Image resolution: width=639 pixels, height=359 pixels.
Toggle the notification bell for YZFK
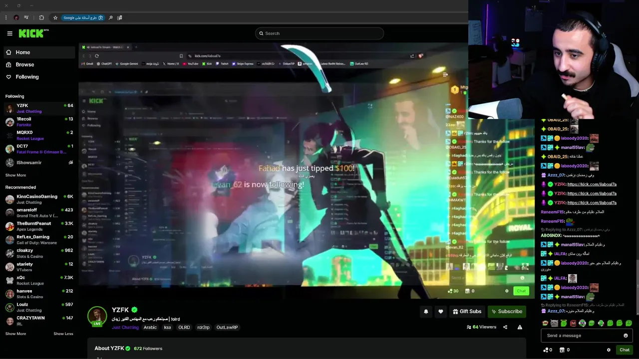point(426,312)
